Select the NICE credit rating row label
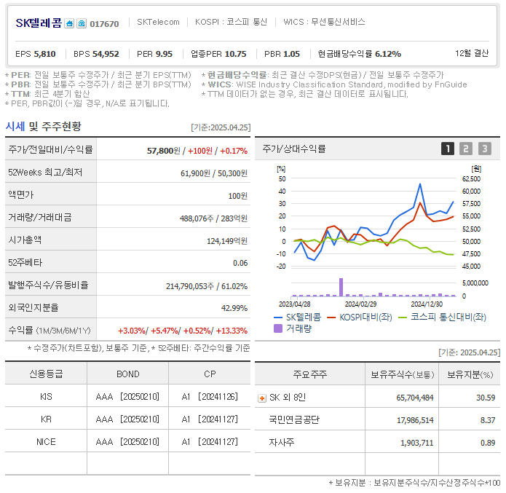Image resolution: width=506 pixels, height=493 pixels. tap(46, 442)
